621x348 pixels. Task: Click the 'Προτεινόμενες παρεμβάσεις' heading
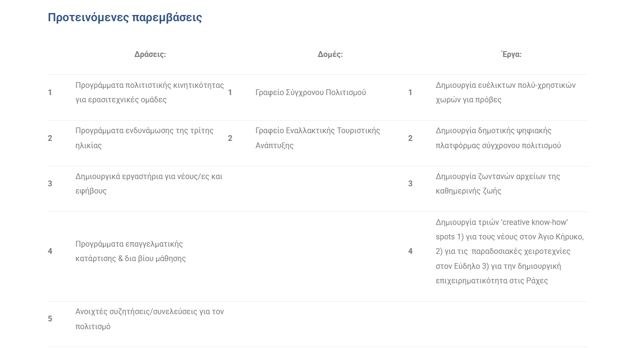(x=124, y=18)
